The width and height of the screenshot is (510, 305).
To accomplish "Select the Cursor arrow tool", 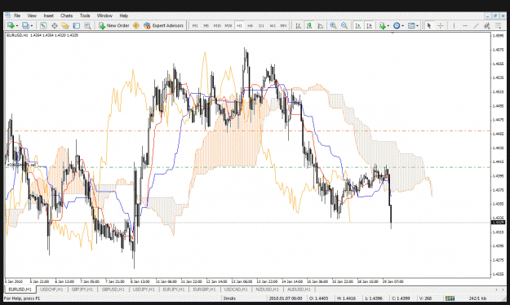I will (429, 25).
